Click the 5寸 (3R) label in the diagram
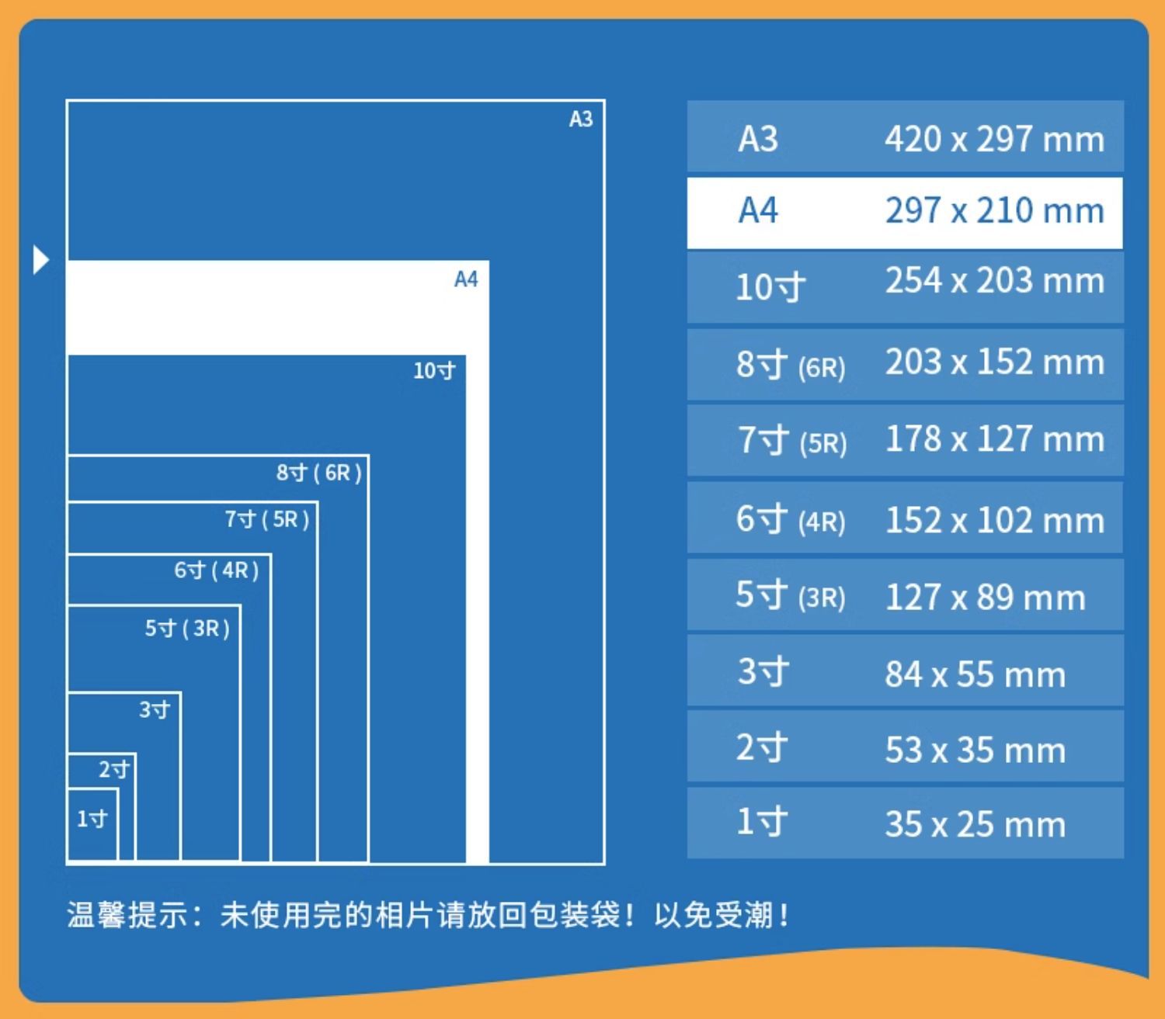This screenshot has width=1165, height=1019. point(187,629)
